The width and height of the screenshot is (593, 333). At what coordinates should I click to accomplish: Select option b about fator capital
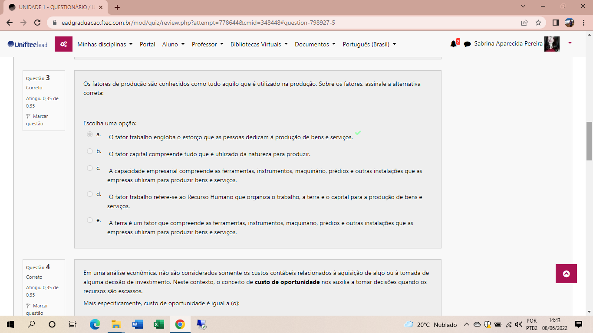point(90,151)
